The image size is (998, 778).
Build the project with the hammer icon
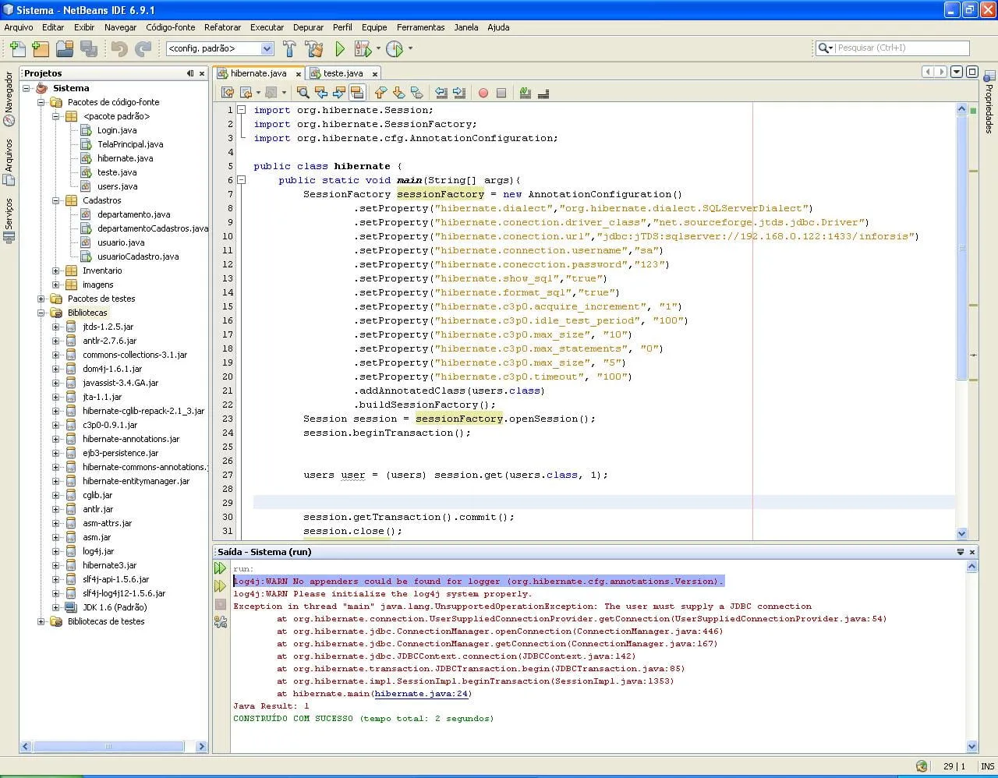click(x=289, y=49)
